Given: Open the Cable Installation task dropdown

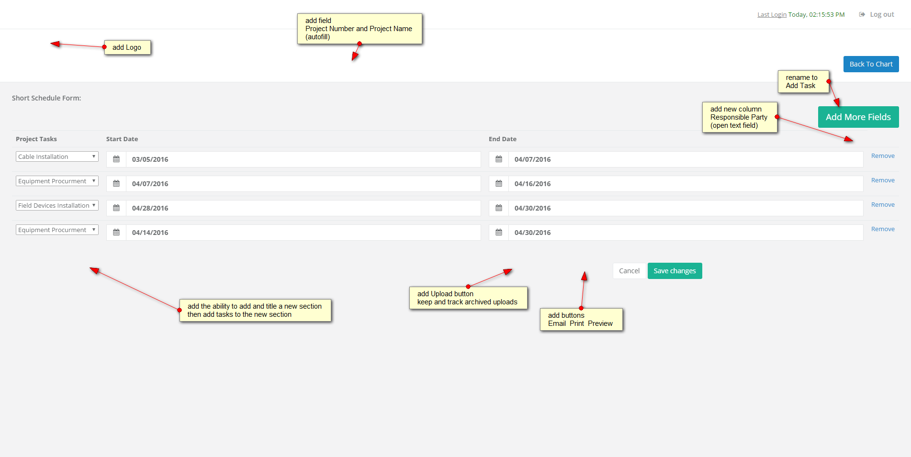Looking at the screenshot, I should pos(57,156).
